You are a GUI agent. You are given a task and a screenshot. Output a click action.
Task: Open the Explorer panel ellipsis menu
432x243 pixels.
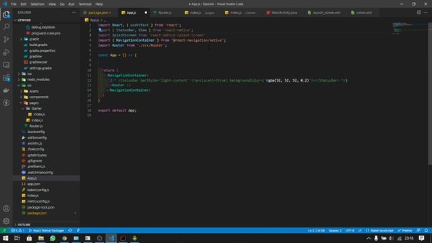74,12
